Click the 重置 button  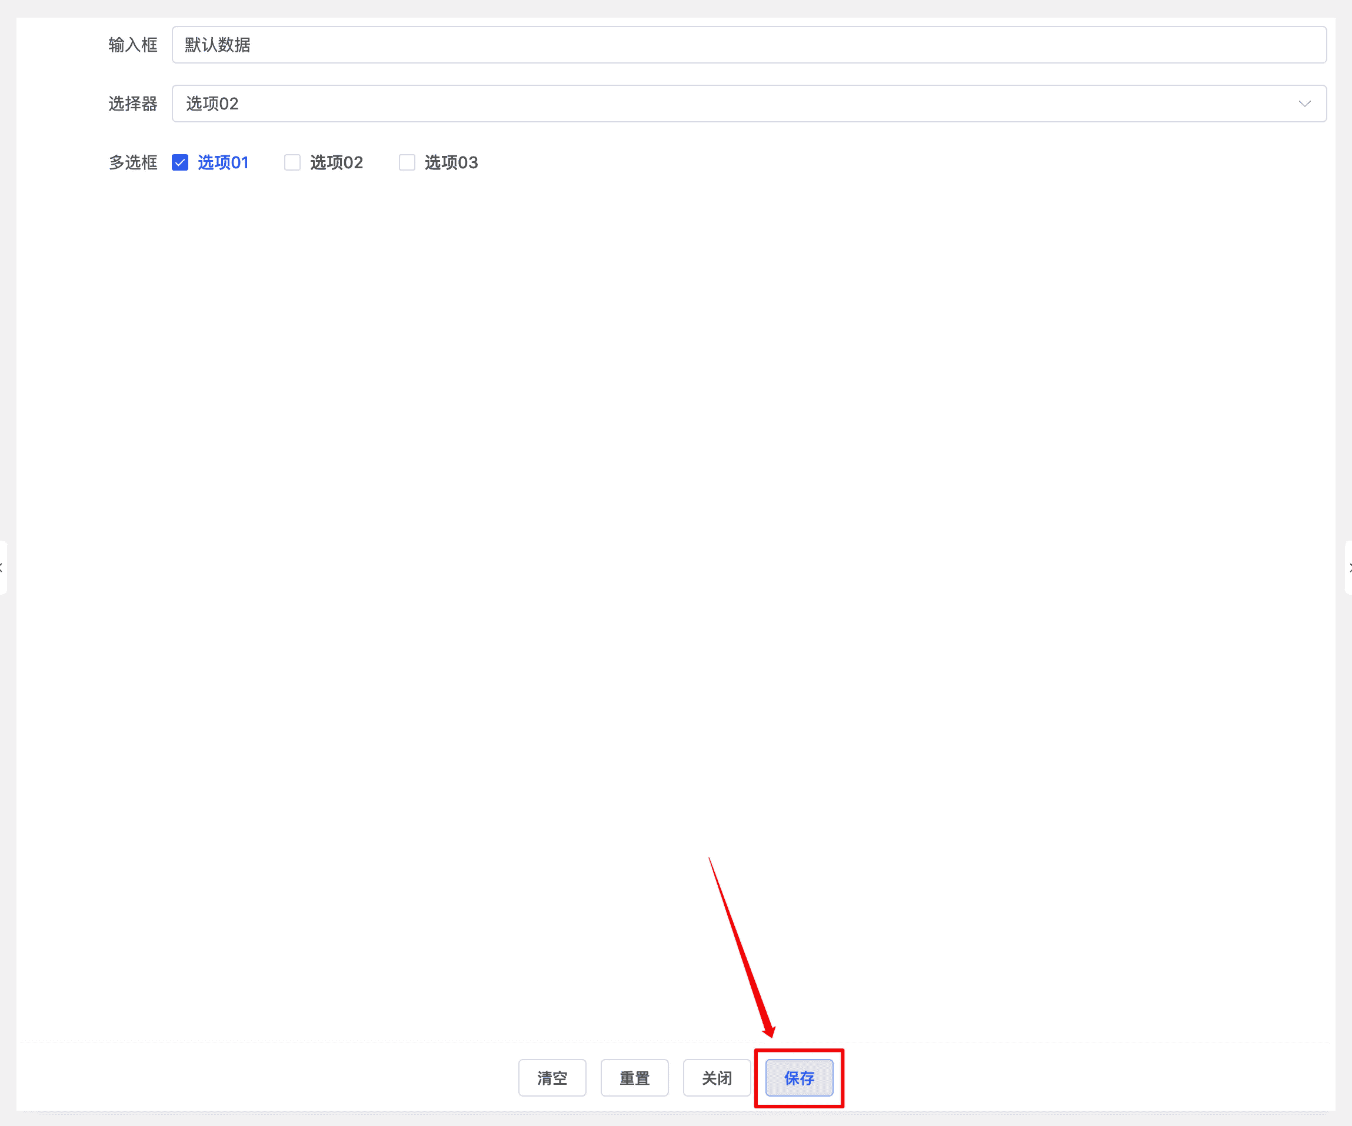[634, 1078]
